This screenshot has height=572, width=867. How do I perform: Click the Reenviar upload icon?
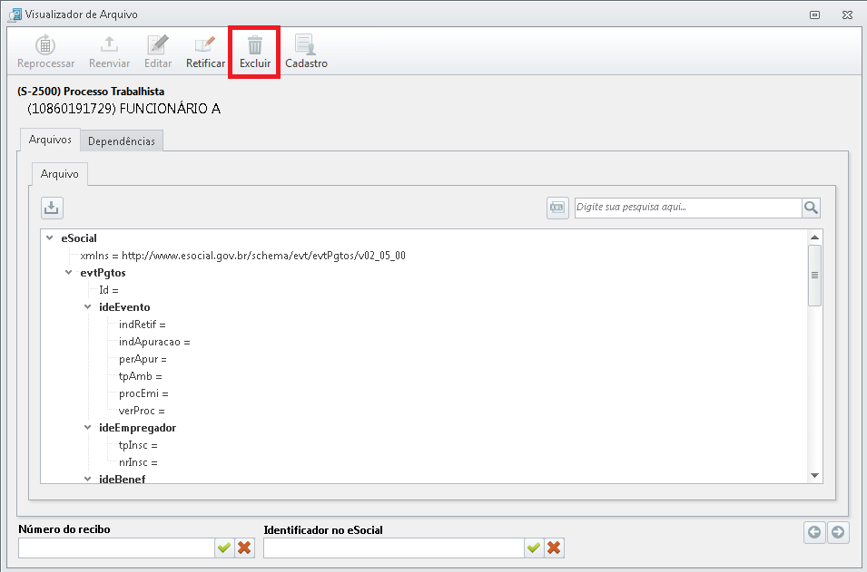109,44
